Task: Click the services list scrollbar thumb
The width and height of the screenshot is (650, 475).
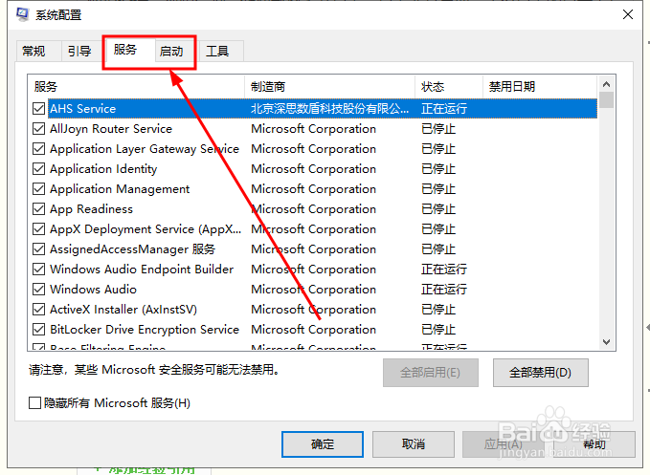Action: point(607,100)
